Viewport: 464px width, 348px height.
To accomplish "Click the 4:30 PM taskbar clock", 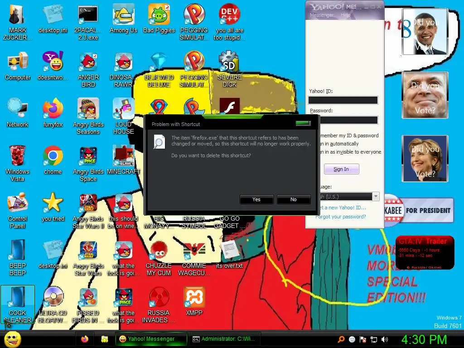I will point(424,339).
